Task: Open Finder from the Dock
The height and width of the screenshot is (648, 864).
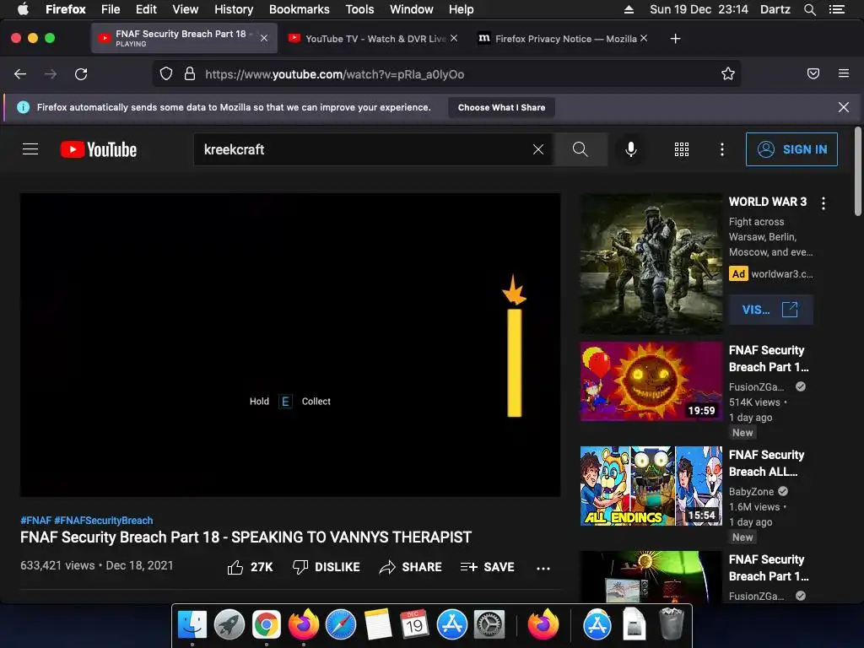Action: point(192,624)
